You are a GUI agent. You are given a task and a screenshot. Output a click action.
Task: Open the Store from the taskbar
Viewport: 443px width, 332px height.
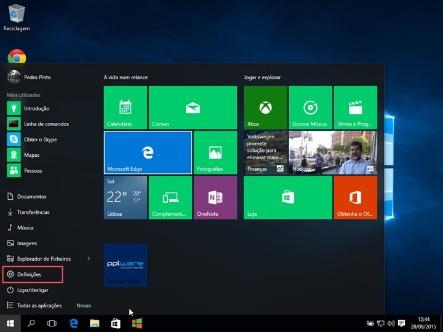click(116, 323)
